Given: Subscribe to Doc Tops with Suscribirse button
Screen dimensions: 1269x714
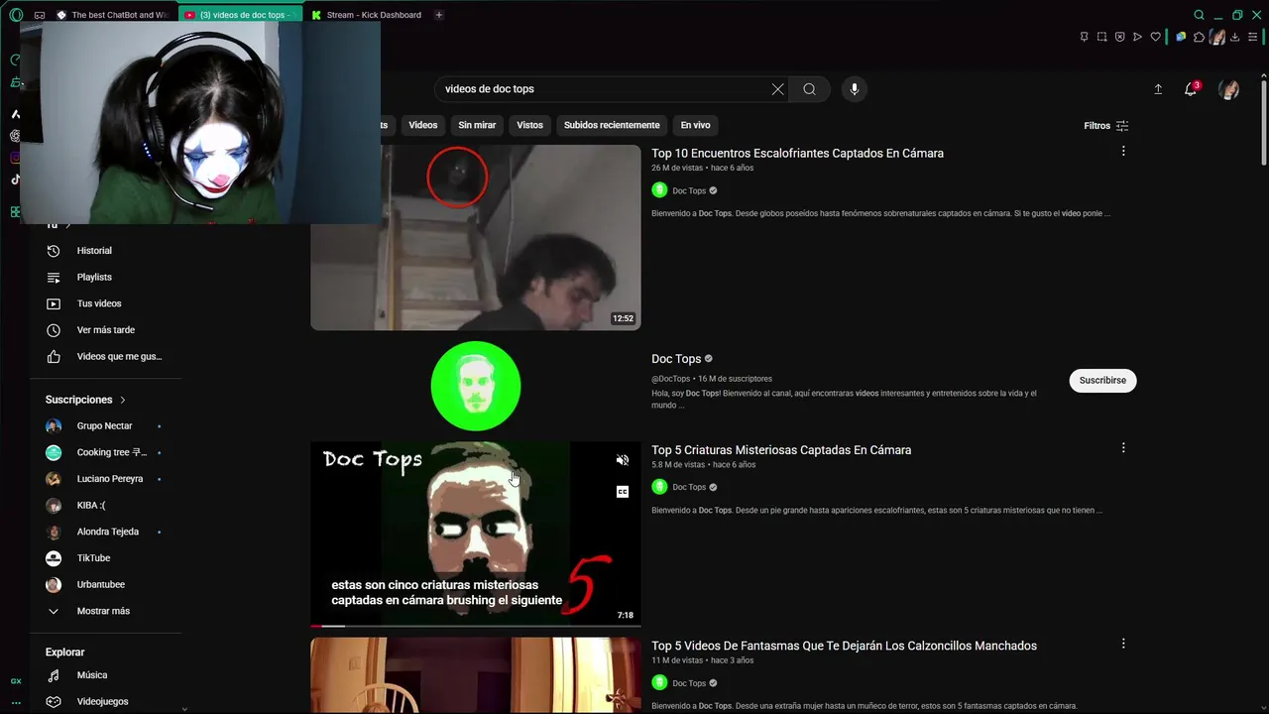Looking at the screenshot, I should pyautogui.click(x=1102, y=380).
